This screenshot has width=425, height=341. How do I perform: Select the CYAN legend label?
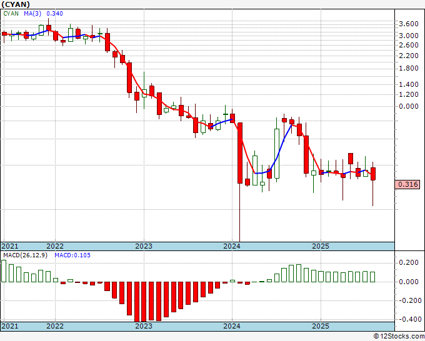(x=11, y=13)
